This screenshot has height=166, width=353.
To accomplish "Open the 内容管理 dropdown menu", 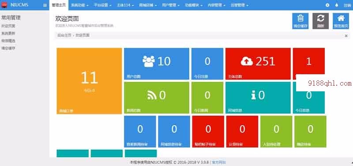I will coord(217,5).
